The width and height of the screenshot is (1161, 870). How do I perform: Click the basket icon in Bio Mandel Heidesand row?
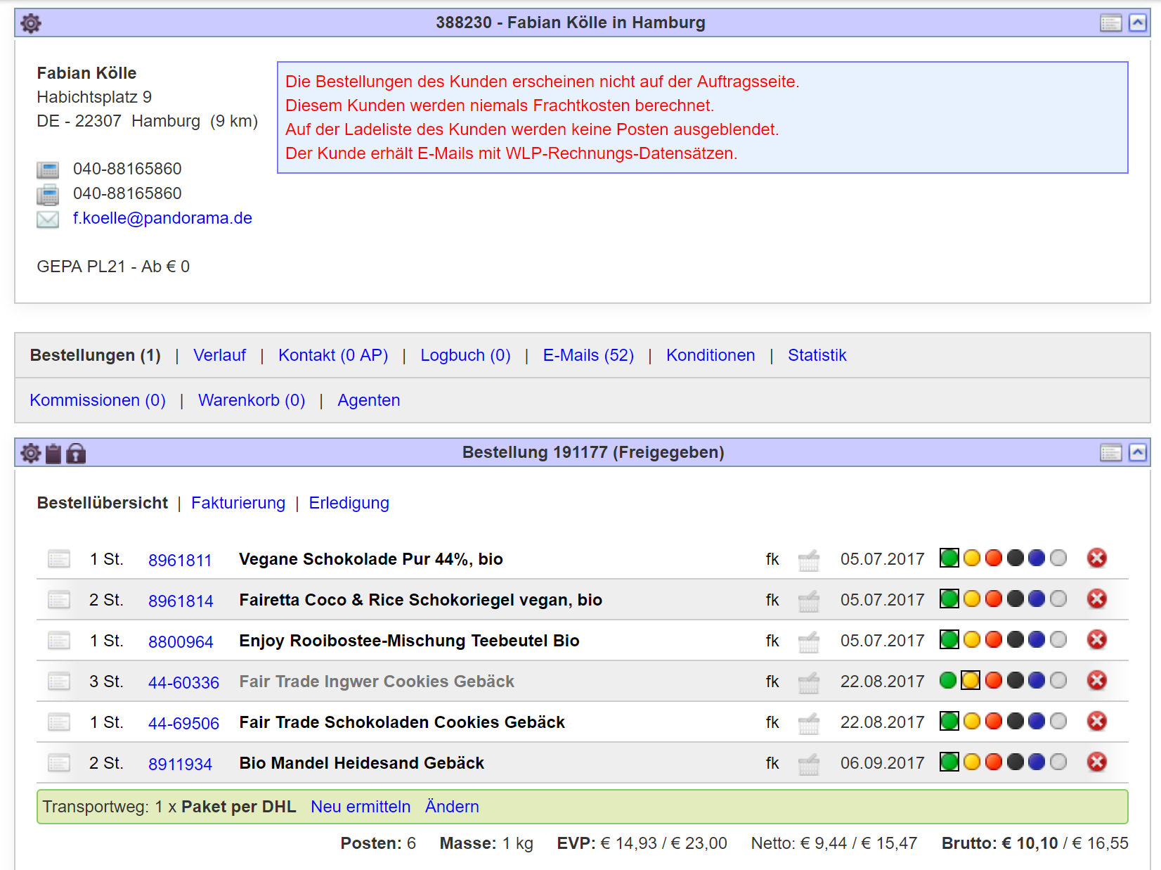click(809, 763)
